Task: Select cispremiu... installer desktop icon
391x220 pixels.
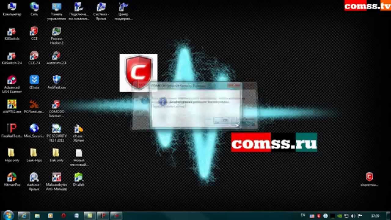Action: click(x=369, y=179)
